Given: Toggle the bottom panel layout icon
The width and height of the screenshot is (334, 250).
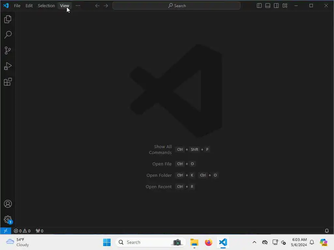Looking at the screenshot, I should tap(268, 6).
